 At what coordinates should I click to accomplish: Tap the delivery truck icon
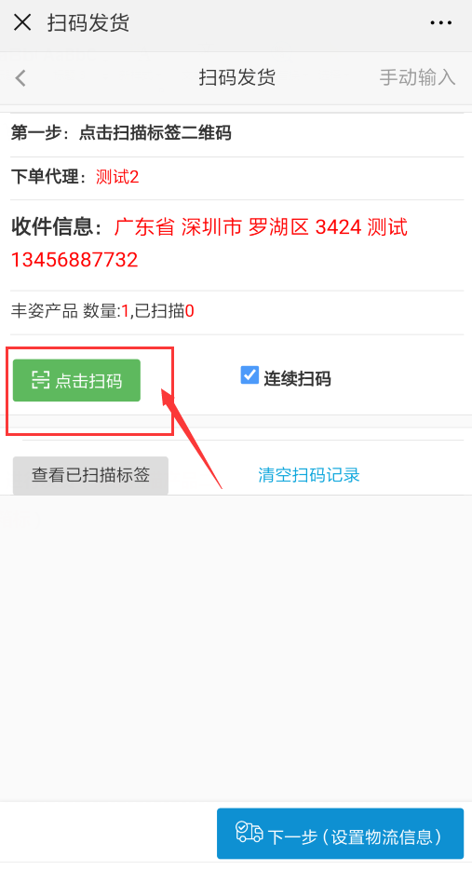pyautogui.click(x=249, y=832)
